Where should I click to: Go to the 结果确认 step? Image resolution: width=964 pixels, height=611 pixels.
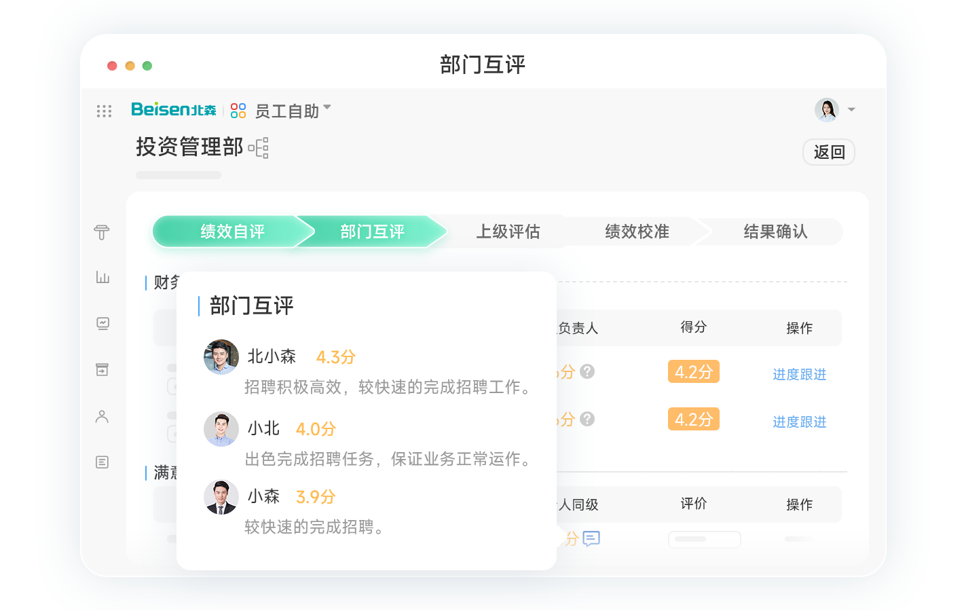tap(775, 232)
